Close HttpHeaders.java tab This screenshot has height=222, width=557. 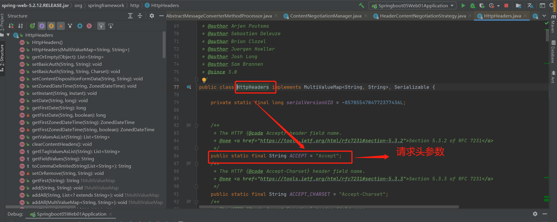click(x=525, y=16)
